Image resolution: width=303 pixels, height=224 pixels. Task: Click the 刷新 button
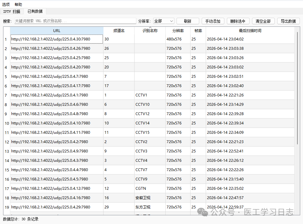[x=187, y=21]
